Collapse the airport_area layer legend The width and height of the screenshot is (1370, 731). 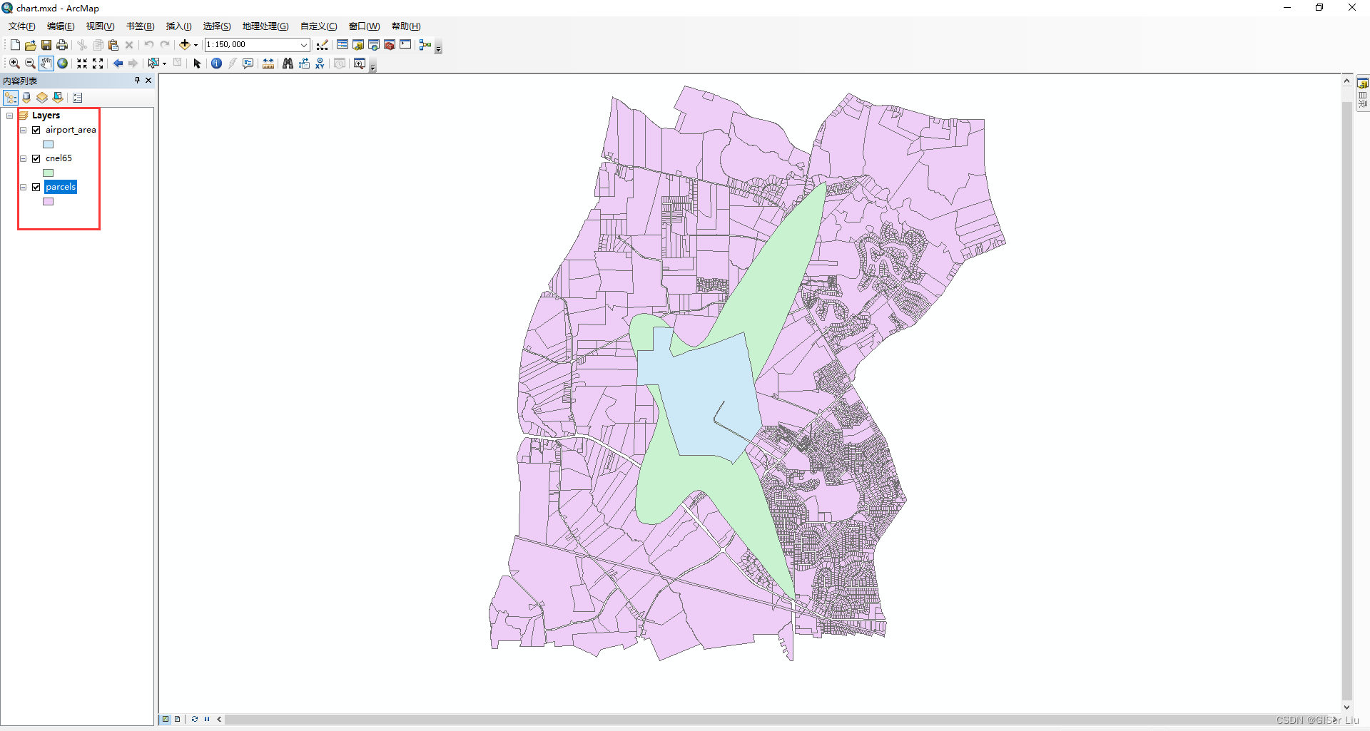[x=23, y=130]
